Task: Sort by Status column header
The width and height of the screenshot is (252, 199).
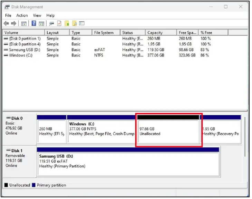Action: tap(133, 32)
